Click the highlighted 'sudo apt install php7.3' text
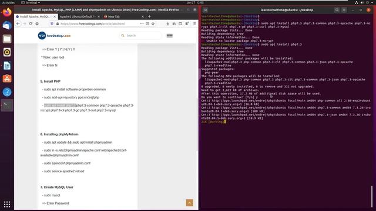376x211 pixels. pos(60,105)
